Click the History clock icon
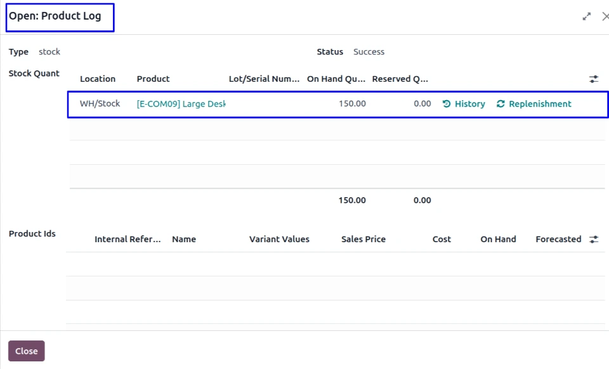Viewport: 609px width, 369px height. click(447, 104)
